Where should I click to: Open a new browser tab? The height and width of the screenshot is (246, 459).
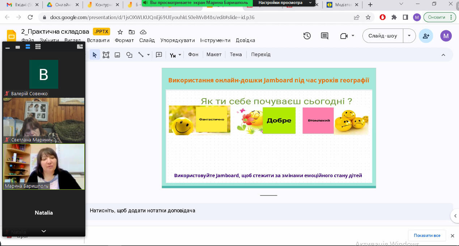[370, 5]
